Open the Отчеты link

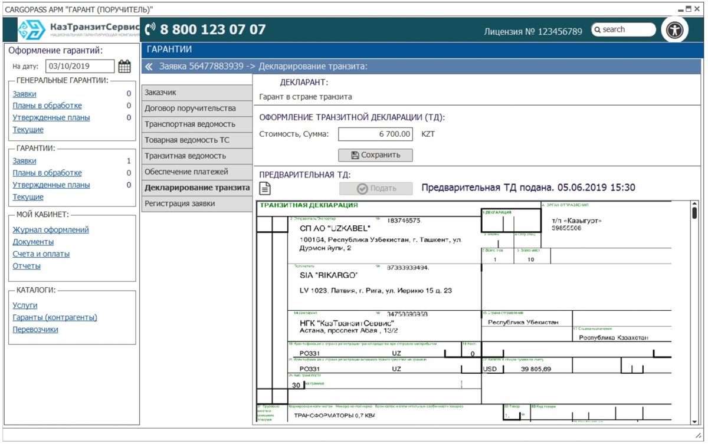[27, 266]
